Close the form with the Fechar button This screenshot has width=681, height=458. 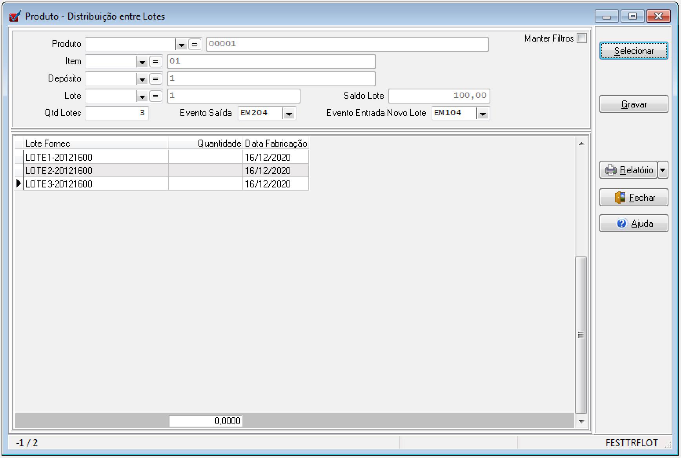point(634,198)
